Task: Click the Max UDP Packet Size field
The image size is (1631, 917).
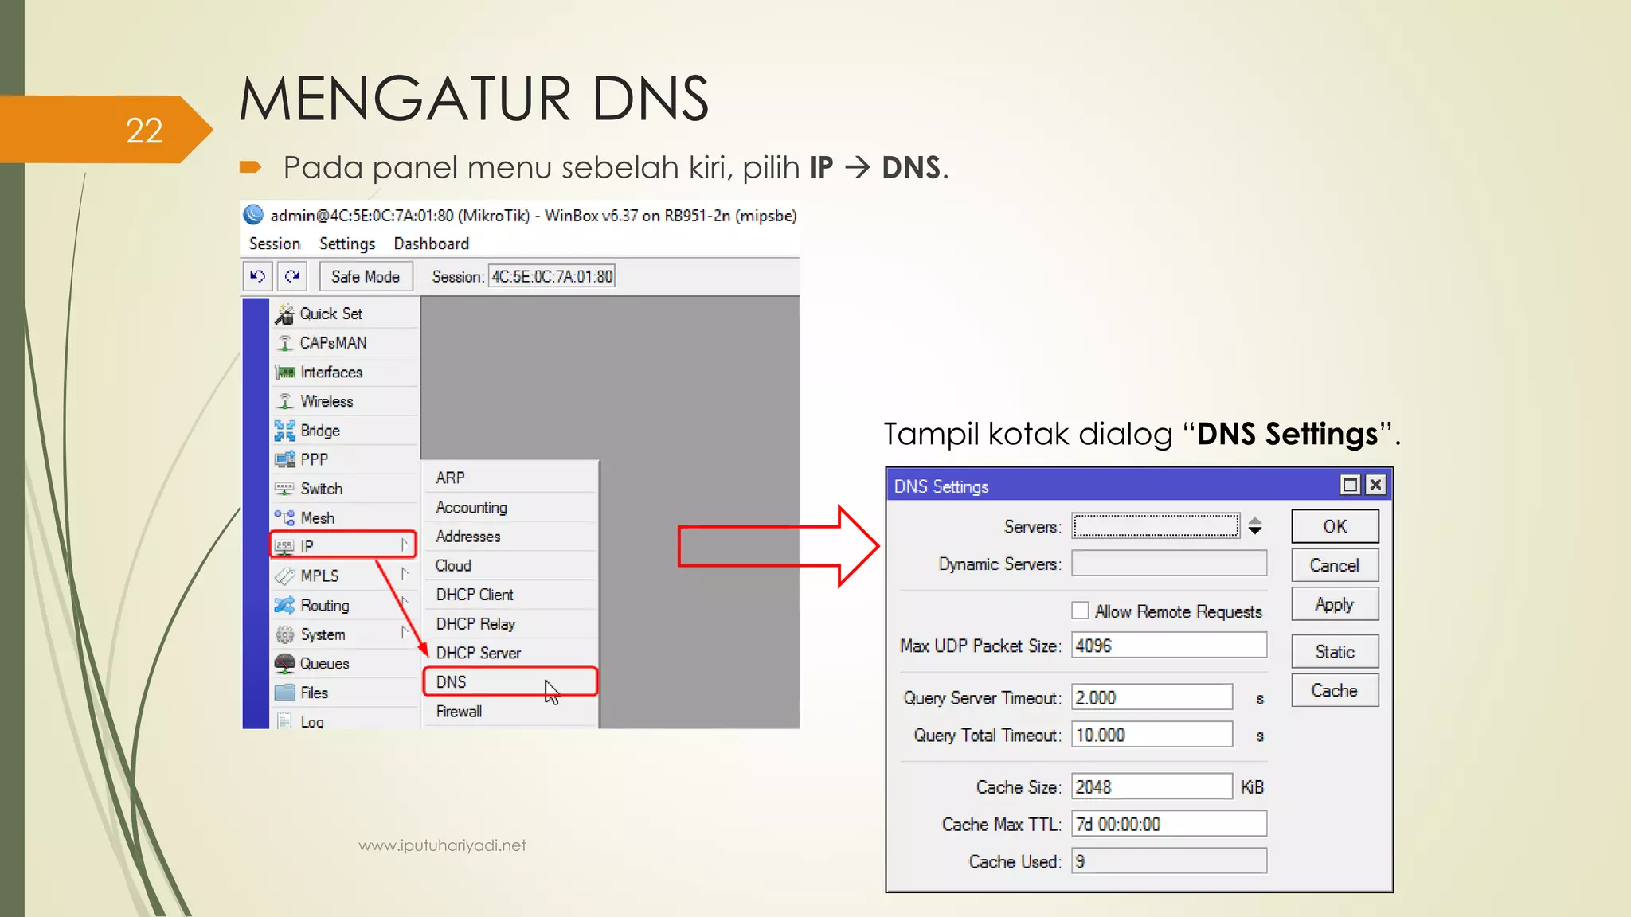Action: tap(1169, 645)
